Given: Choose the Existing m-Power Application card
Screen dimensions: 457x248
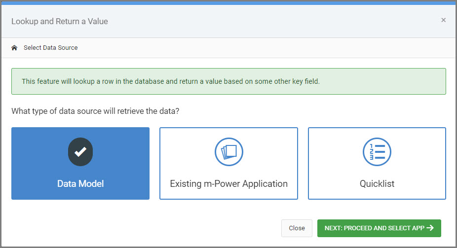Looking at the screenshot, I should pos(229,163).
